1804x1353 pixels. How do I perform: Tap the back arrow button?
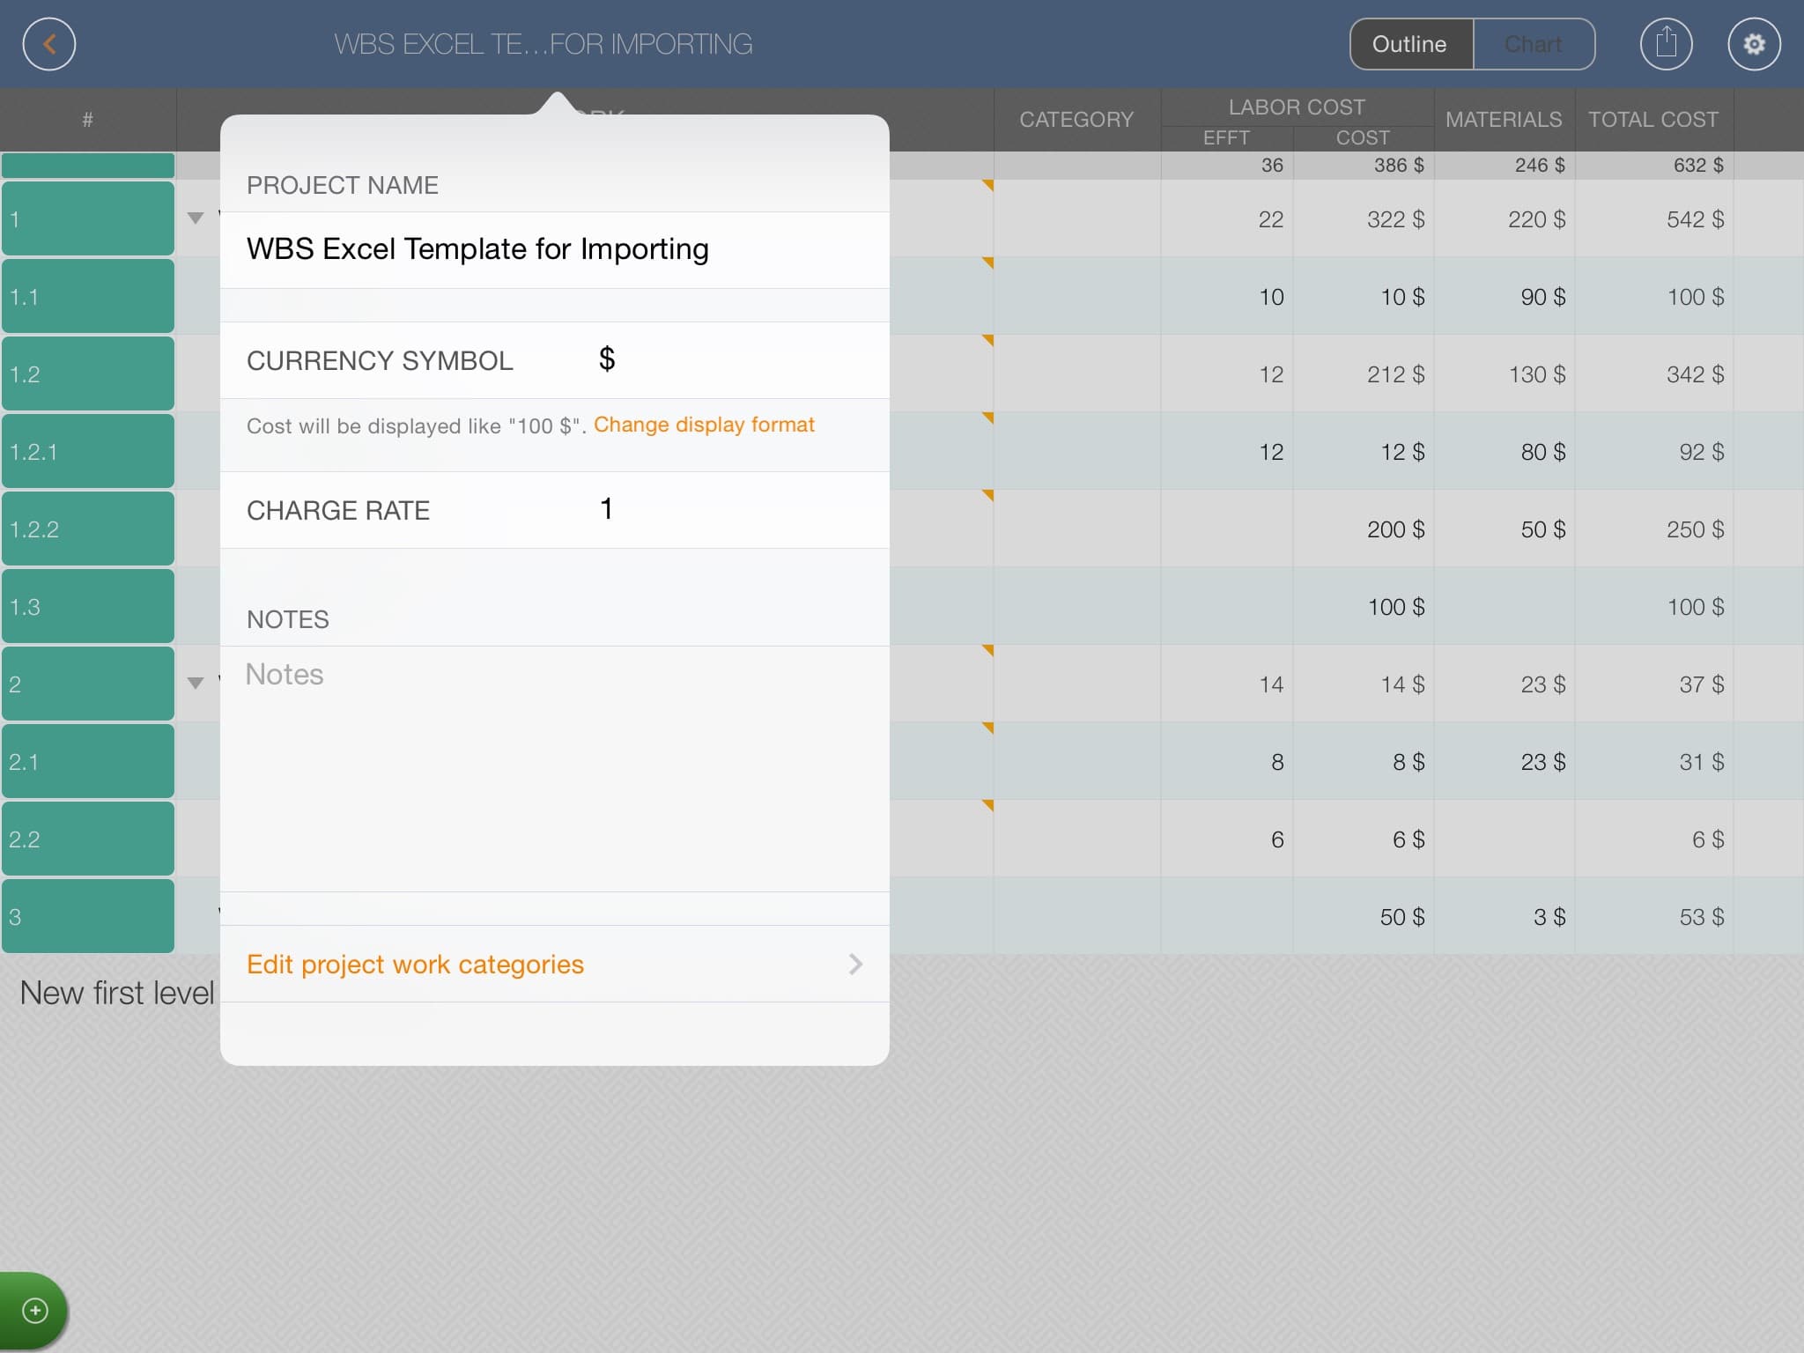(x=49, y=44)
